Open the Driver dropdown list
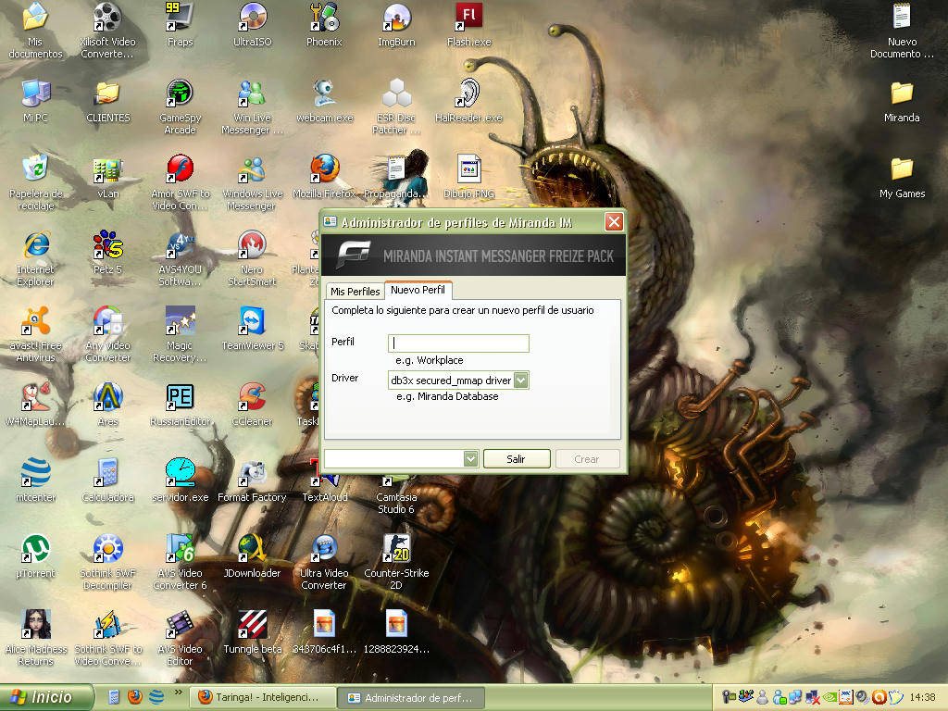The width and height of the screenshot is (948, 711). [520, 380]
